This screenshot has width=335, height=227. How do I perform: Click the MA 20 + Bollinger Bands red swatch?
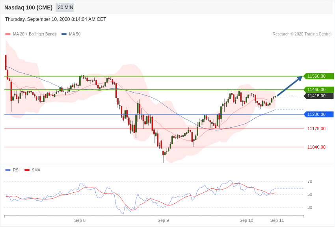click(8, 34)
